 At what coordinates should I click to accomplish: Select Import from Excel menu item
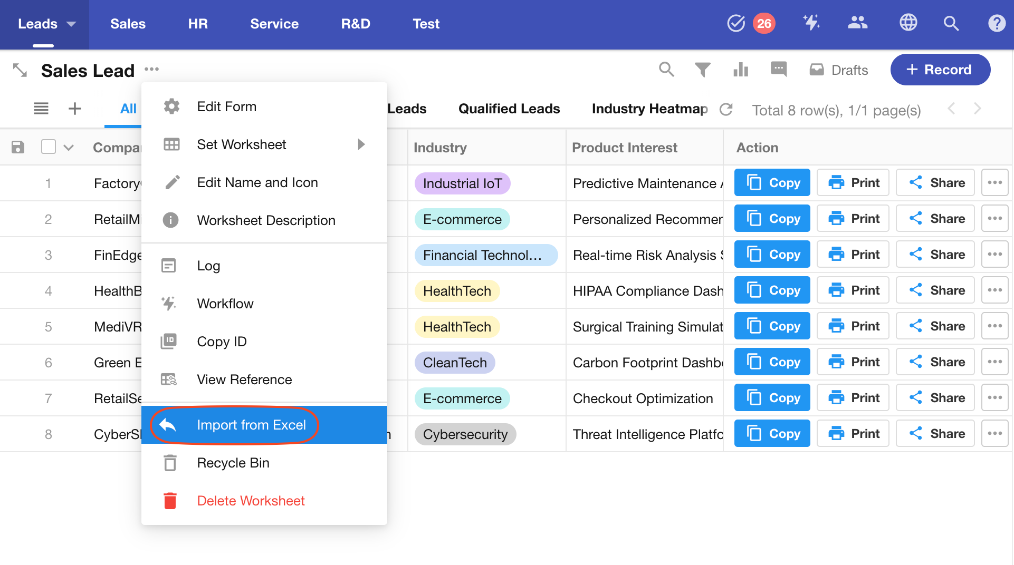pyautogui.click(x=251, y=425)
